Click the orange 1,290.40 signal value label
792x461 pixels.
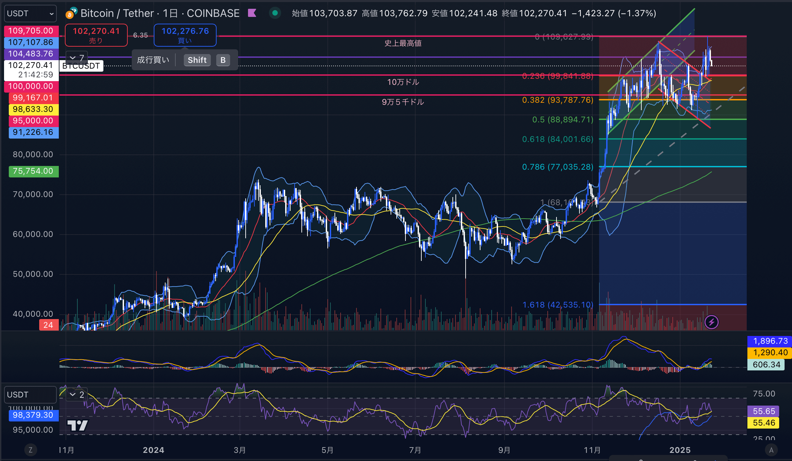770,353
